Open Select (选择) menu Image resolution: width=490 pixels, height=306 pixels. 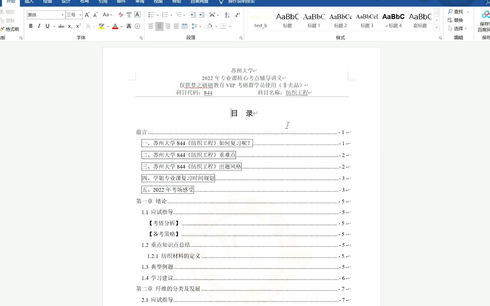[x=457, y=29]
